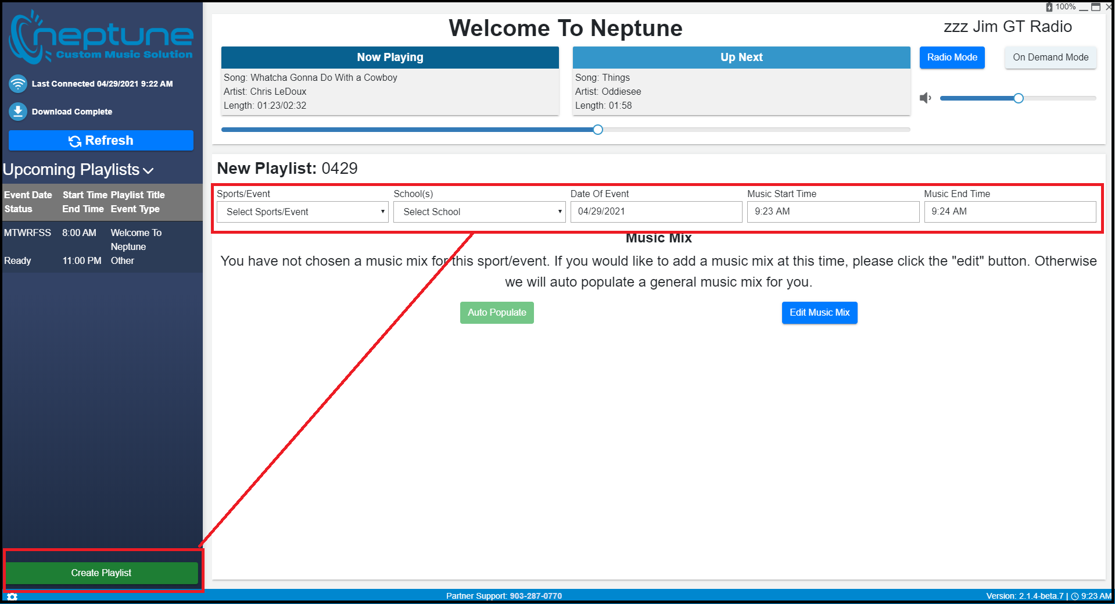Open the Select School dropdown
The width and height of the screenshot is (1115, 604).
479,212
